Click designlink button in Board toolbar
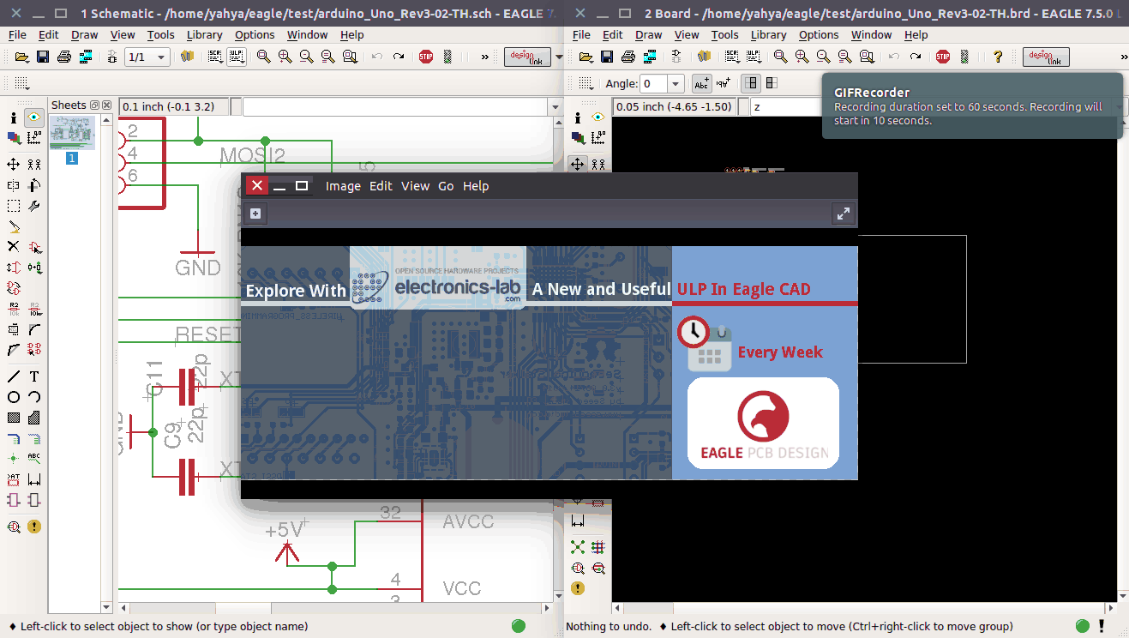This screenshot has height=638, width=1129. click(x=1046, y=57)
